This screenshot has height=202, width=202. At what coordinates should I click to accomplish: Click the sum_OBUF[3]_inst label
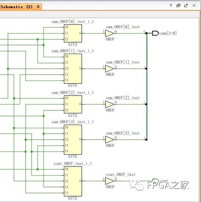click(x=123, y=133)
